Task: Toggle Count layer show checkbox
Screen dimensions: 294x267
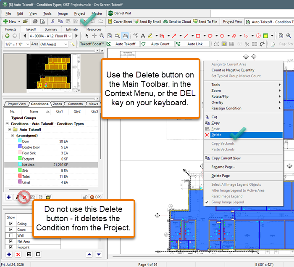Action: pos(11,230)
